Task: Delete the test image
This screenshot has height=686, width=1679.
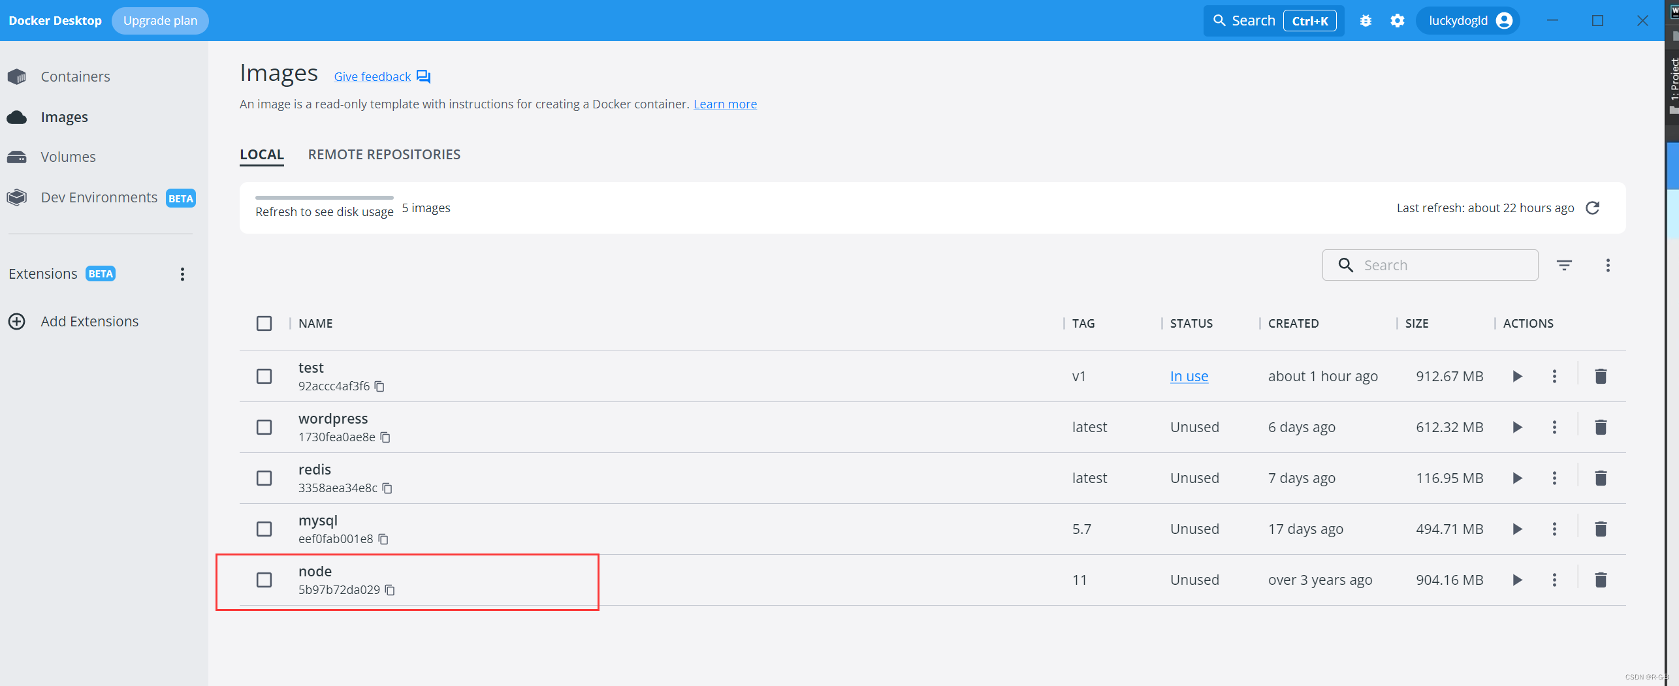Action: point(1601,376)
